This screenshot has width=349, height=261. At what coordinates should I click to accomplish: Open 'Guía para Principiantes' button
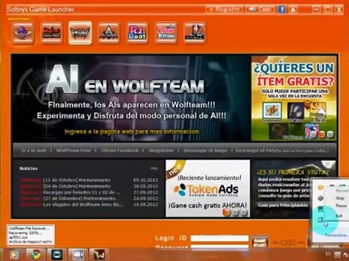tap(283, 205)
